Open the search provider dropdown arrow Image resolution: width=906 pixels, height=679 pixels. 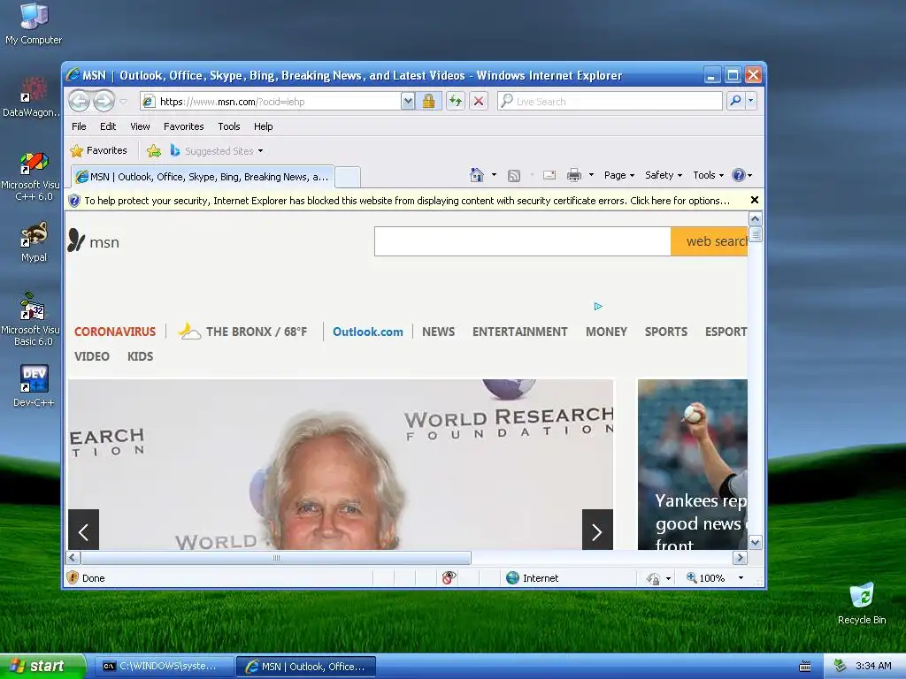[750, 101]
